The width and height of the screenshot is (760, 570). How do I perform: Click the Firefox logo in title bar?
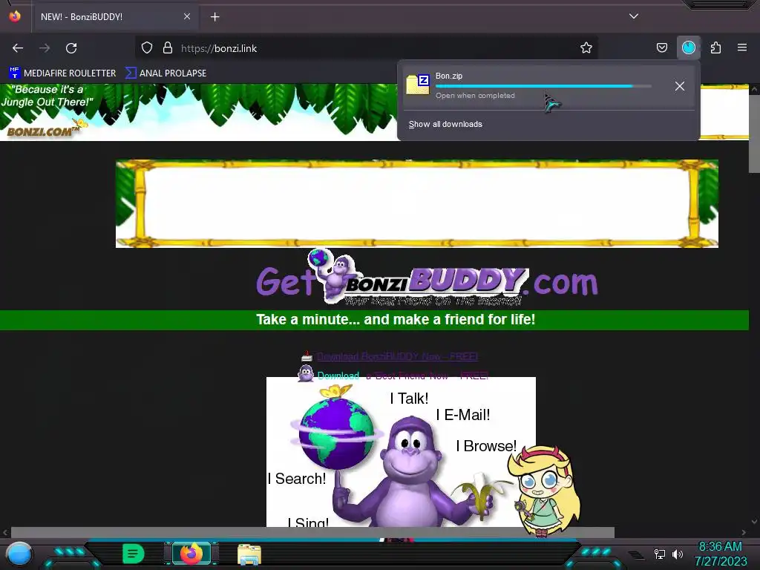(x=15, y=16)
